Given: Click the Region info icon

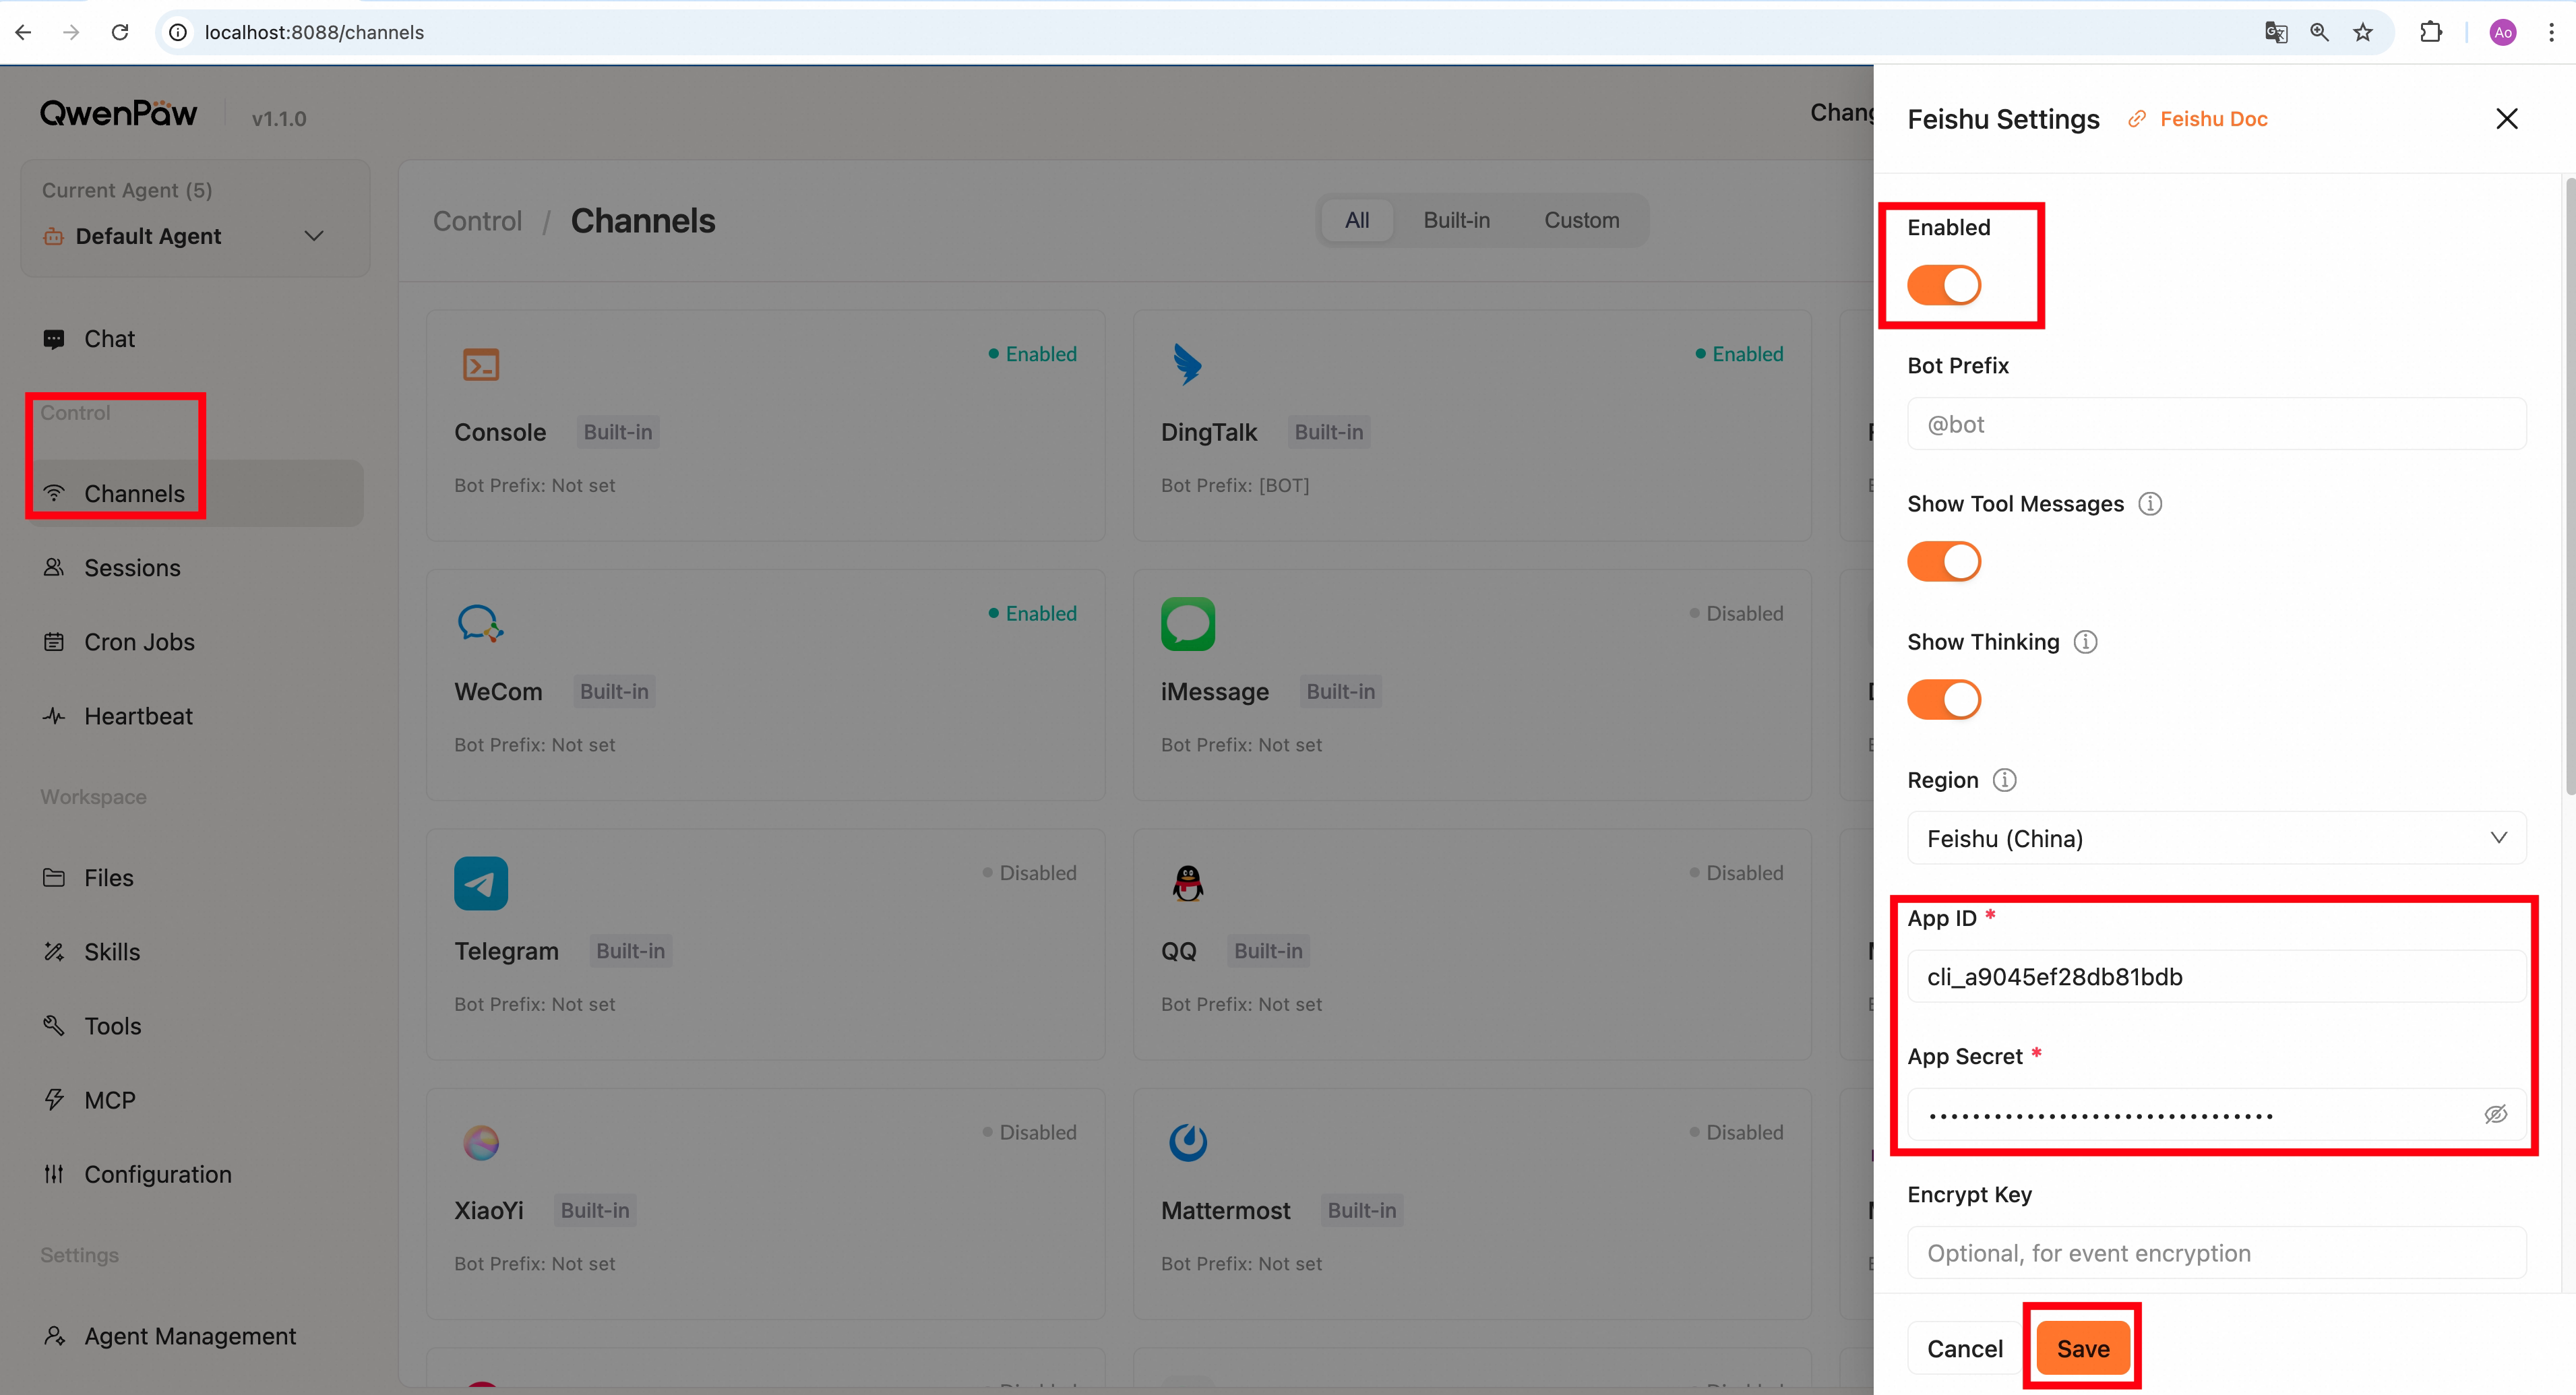Looking at the screenshot, I should [x=2005, y=780].
